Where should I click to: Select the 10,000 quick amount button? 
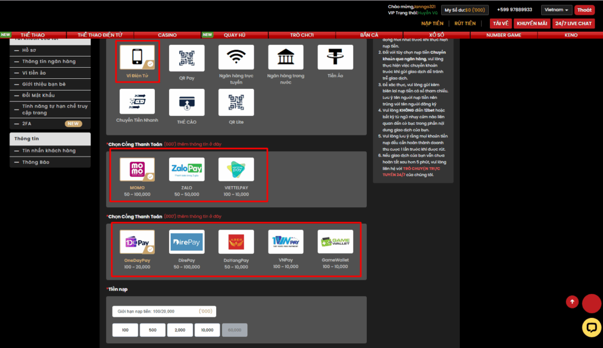[207, 330]
